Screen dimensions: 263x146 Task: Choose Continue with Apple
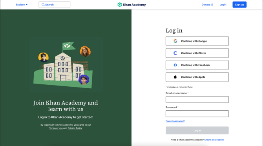[x=197, y=77]
